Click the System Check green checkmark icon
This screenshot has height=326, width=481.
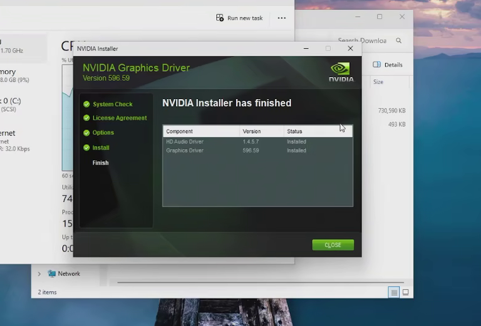(x=86, y=104)
